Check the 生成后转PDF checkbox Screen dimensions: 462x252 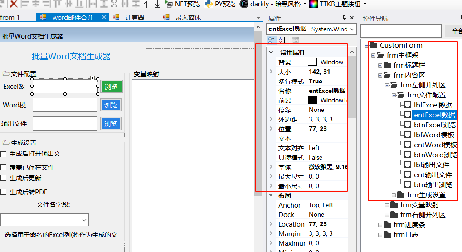(4, 192)
